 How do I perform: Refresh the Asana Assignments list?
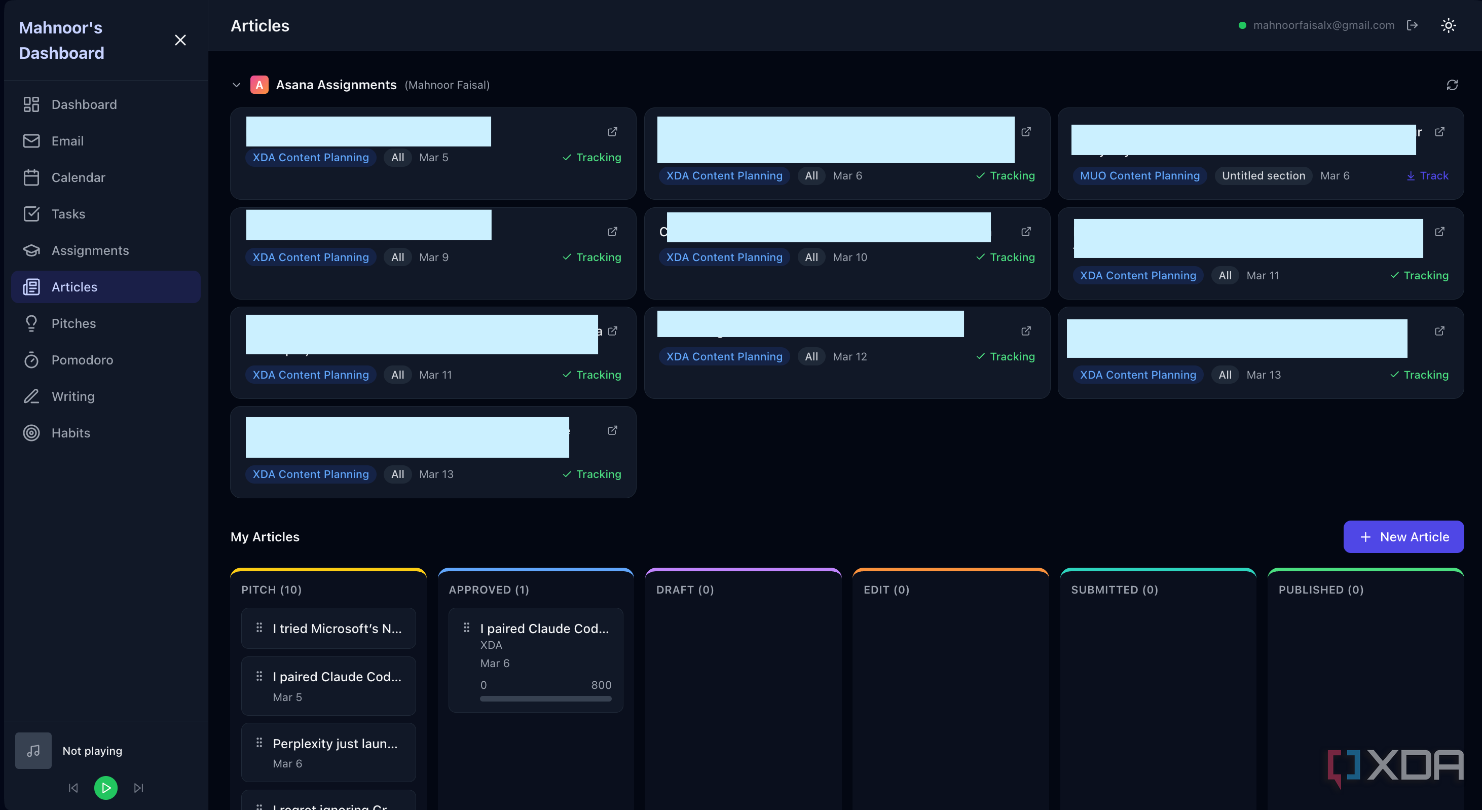(1452, 85)
